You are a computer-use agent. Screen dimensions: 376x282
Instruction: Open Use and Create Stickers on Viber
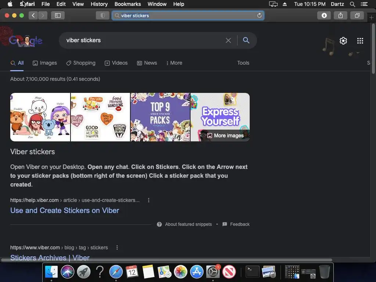point(65,210)
